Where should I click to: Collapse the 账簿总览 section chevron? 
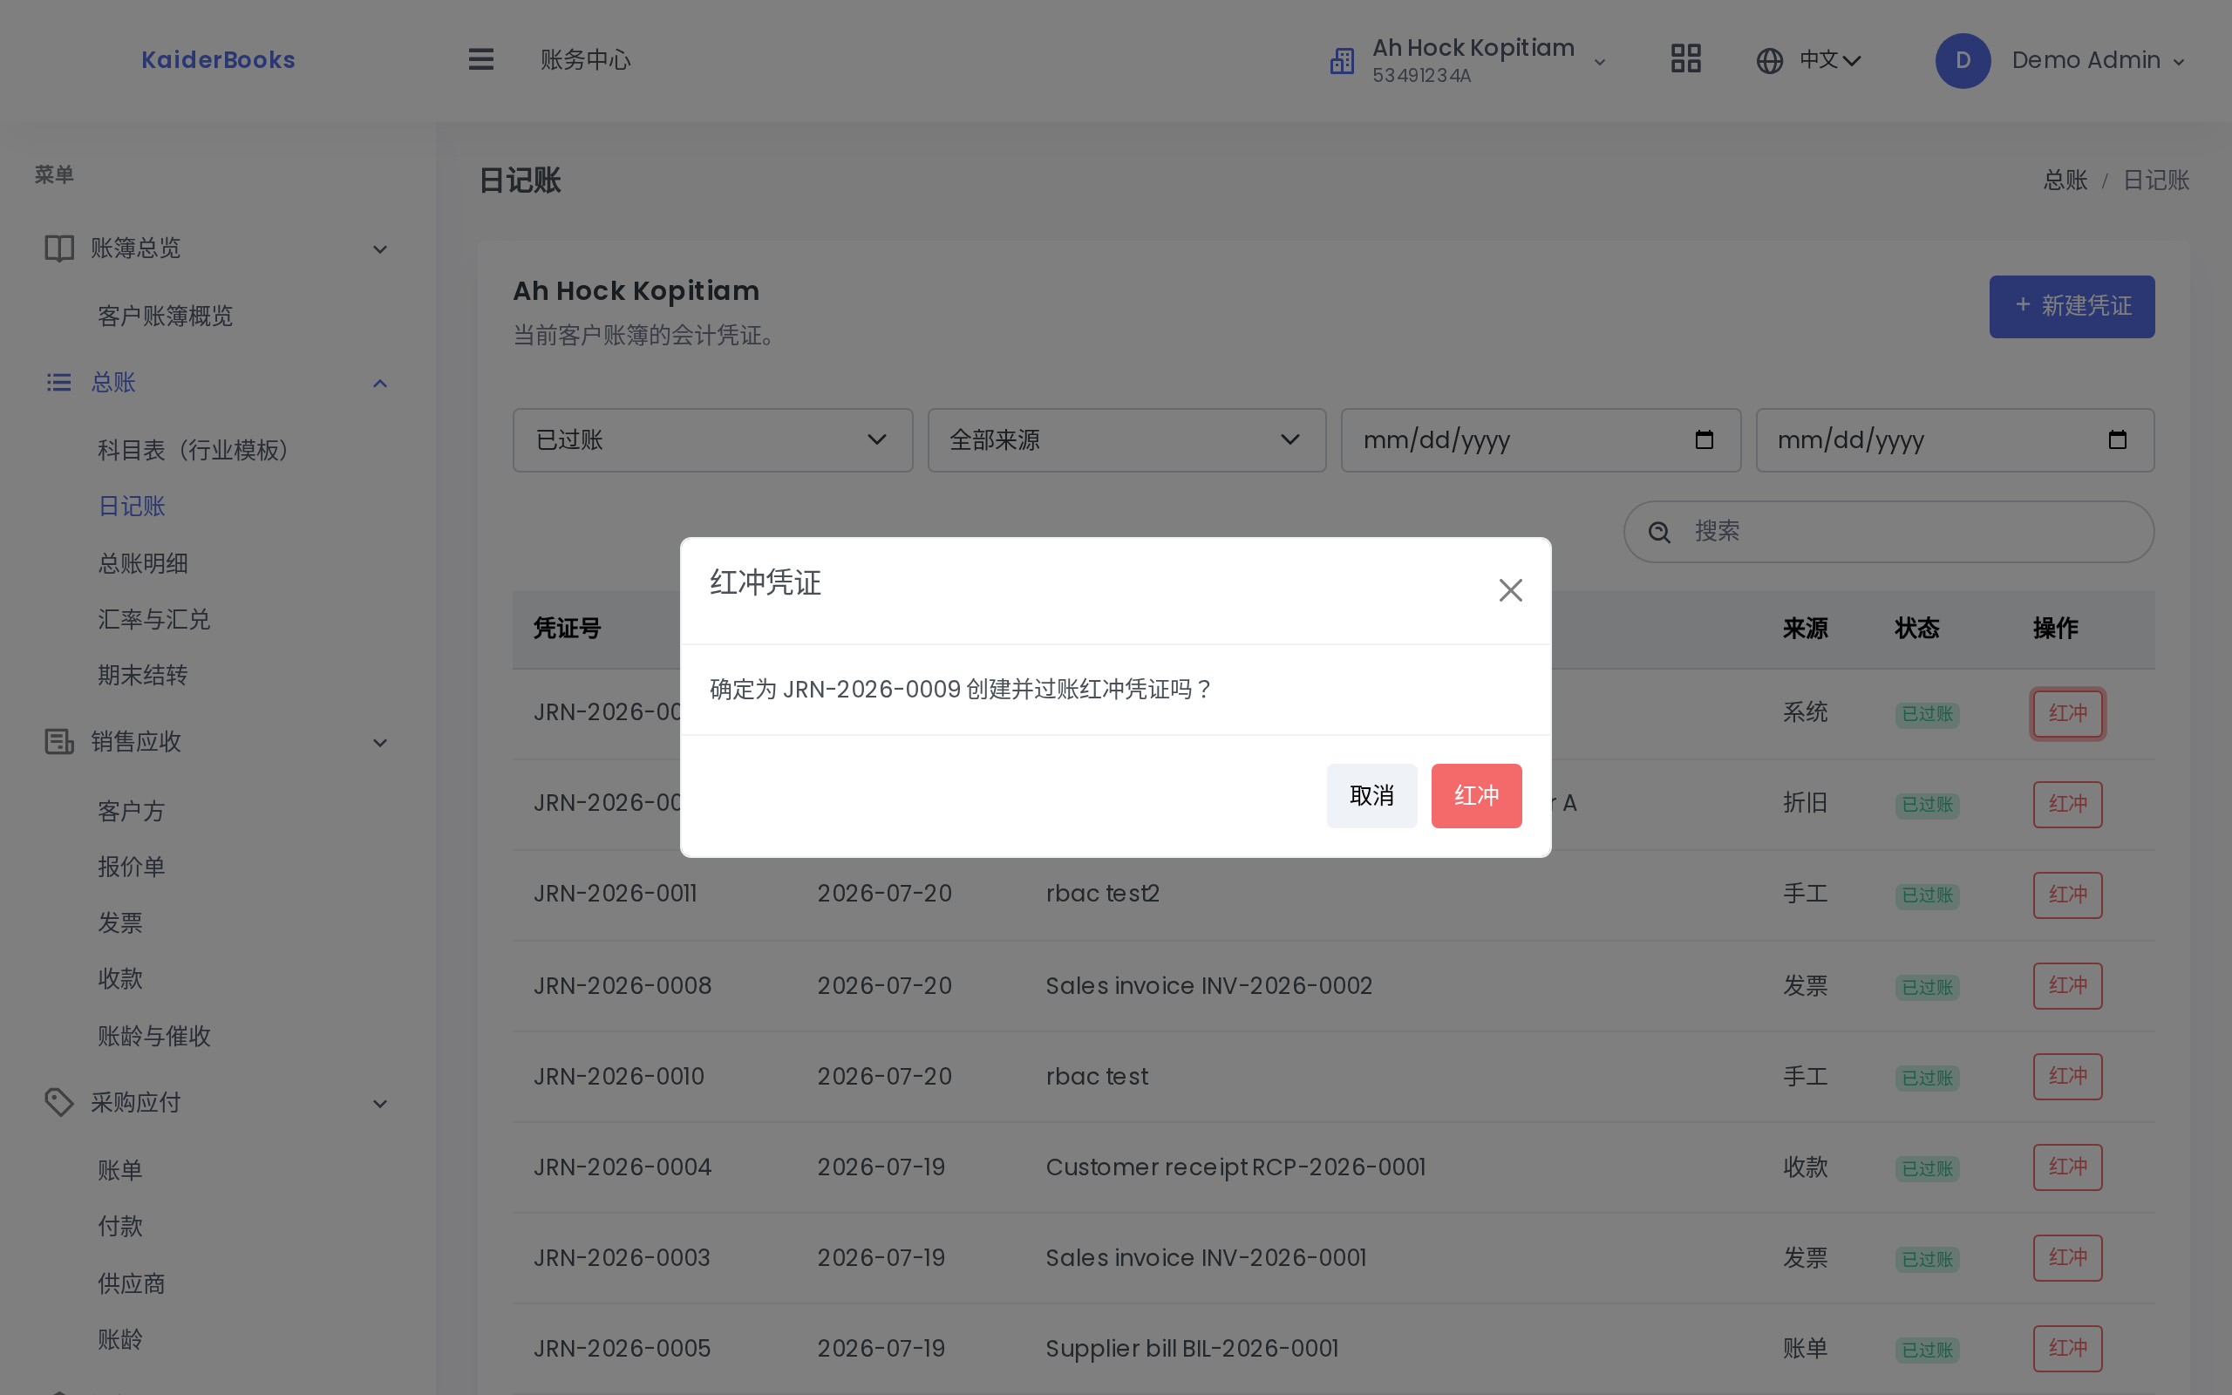[380, 249]
